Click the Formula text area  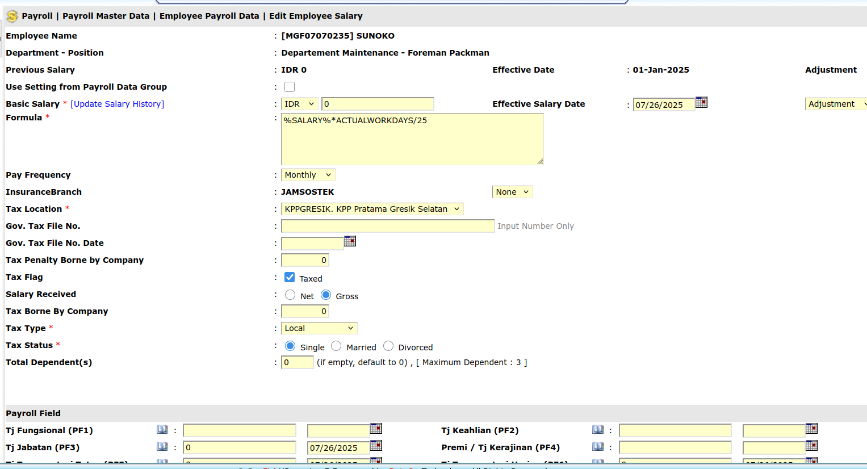click(x=412, y=139)
